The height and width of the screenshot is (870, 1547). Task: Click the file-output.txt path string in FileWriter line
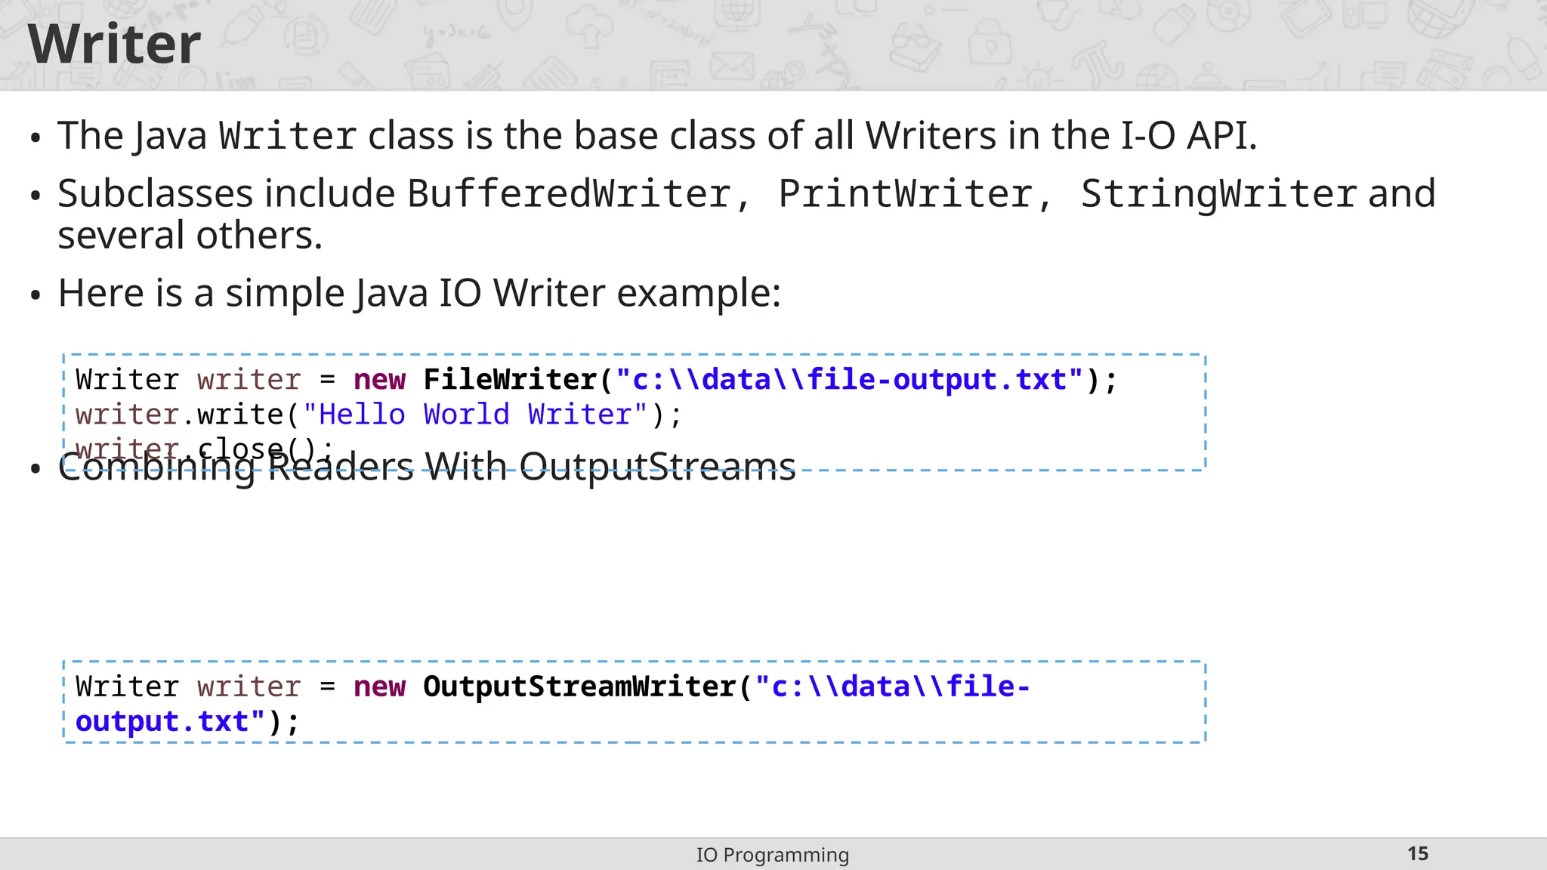(850, 379)
